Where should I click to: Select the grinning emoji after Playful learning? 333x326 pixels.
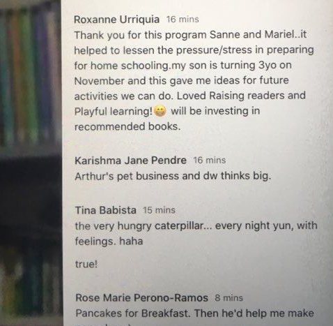[x=160, y=112]
